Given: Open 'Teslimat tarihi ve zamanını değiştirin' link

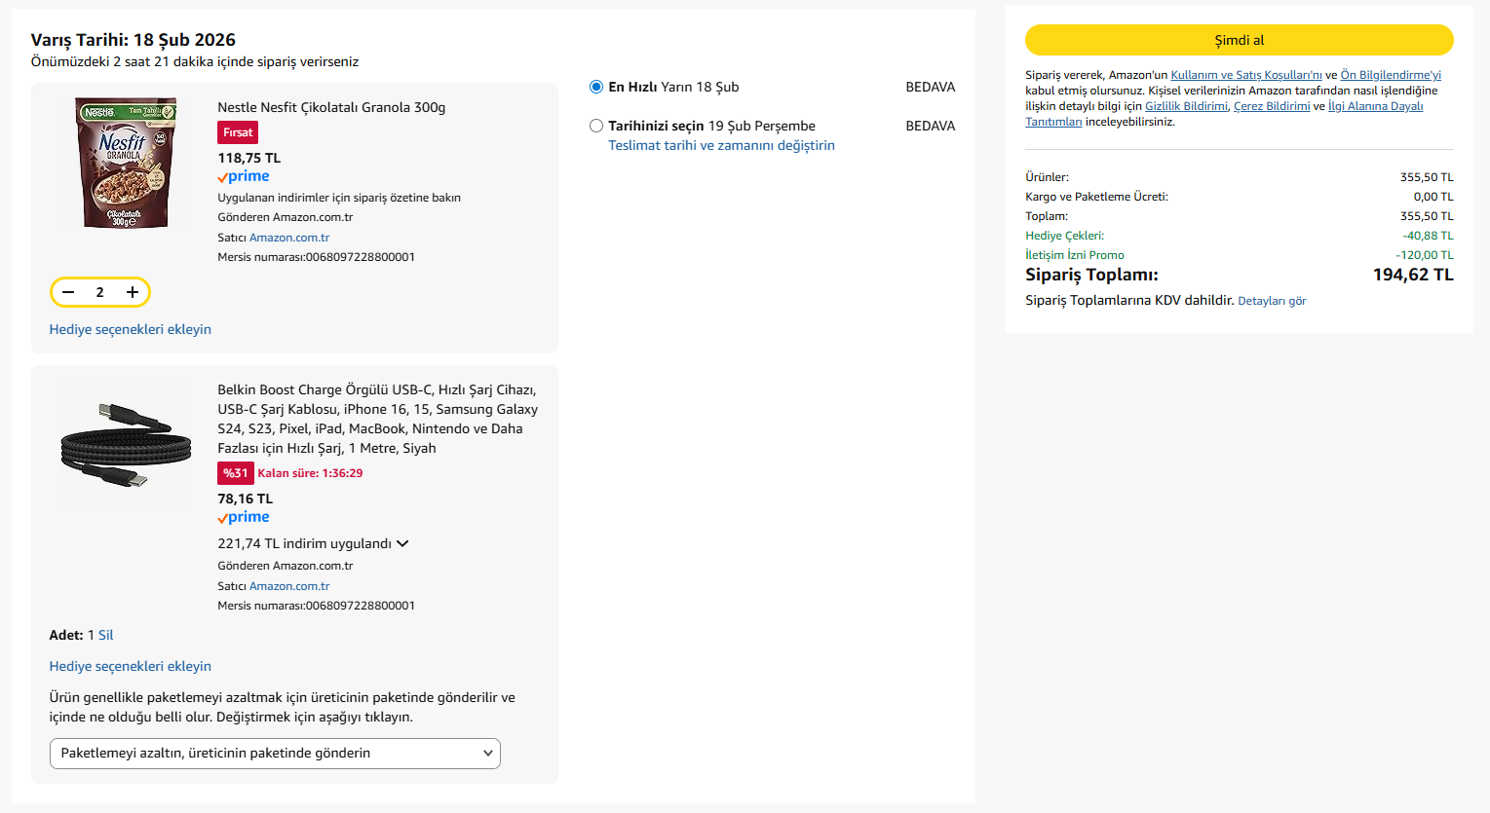Looking at the screenshot, I should [x=721, y=145].
